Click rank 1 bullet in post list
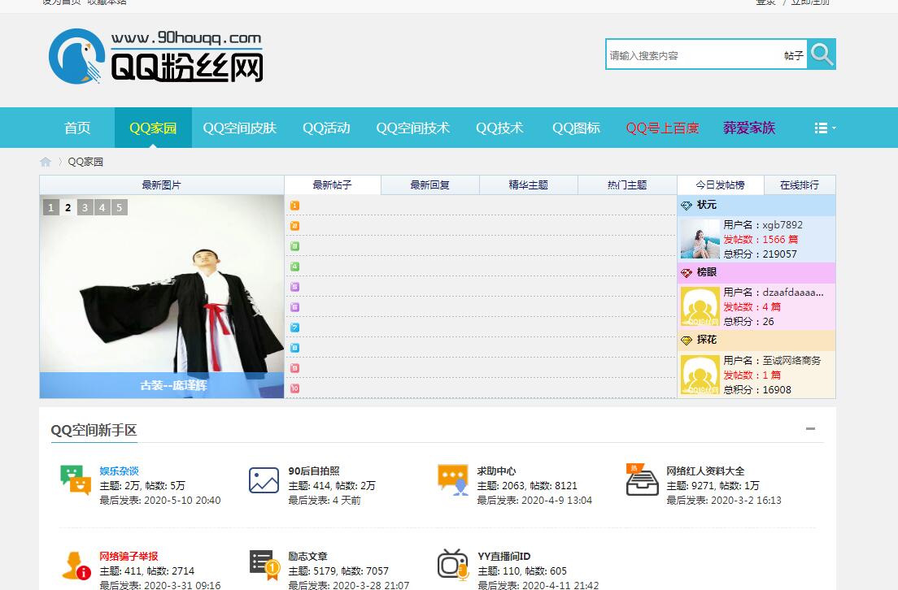Viewport: 898px width, 590px height. 295,206
